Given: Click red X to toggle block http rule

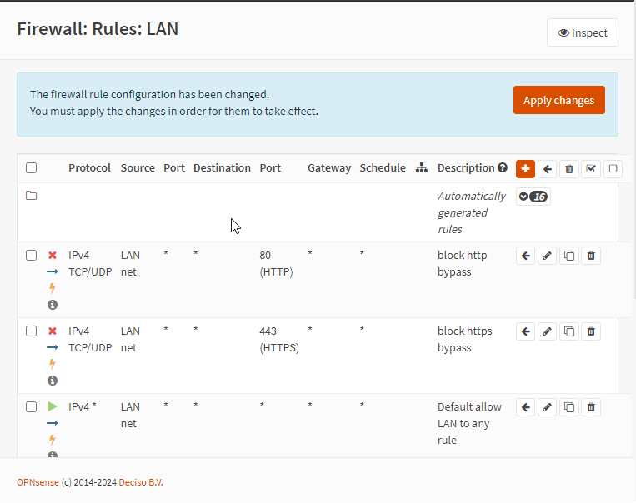Looking at the screenshot, I should [x=53, y=256].
